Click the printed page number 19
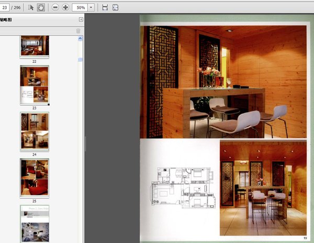 coord(305,238)
